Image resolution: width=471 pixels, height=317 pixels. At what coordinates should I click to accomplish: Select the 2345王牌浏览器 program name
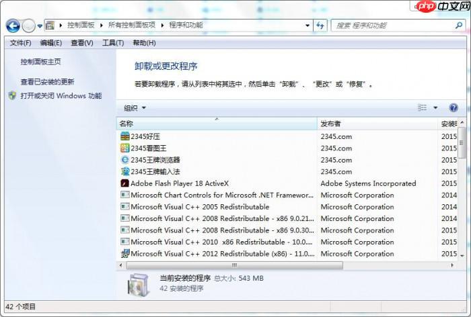coord(155,160)
